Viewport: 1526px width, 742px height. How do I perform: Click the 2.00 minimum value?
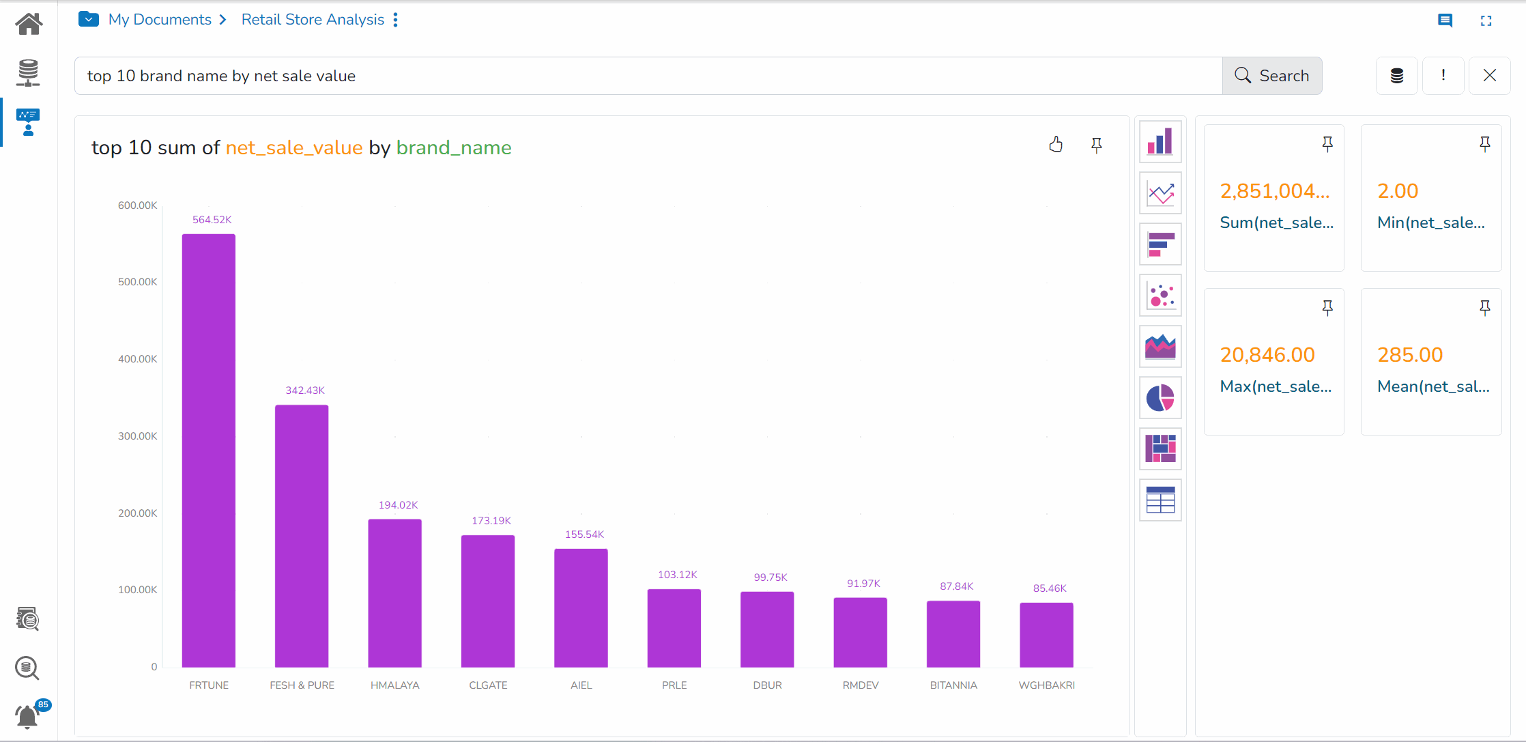pos(1398,190)
